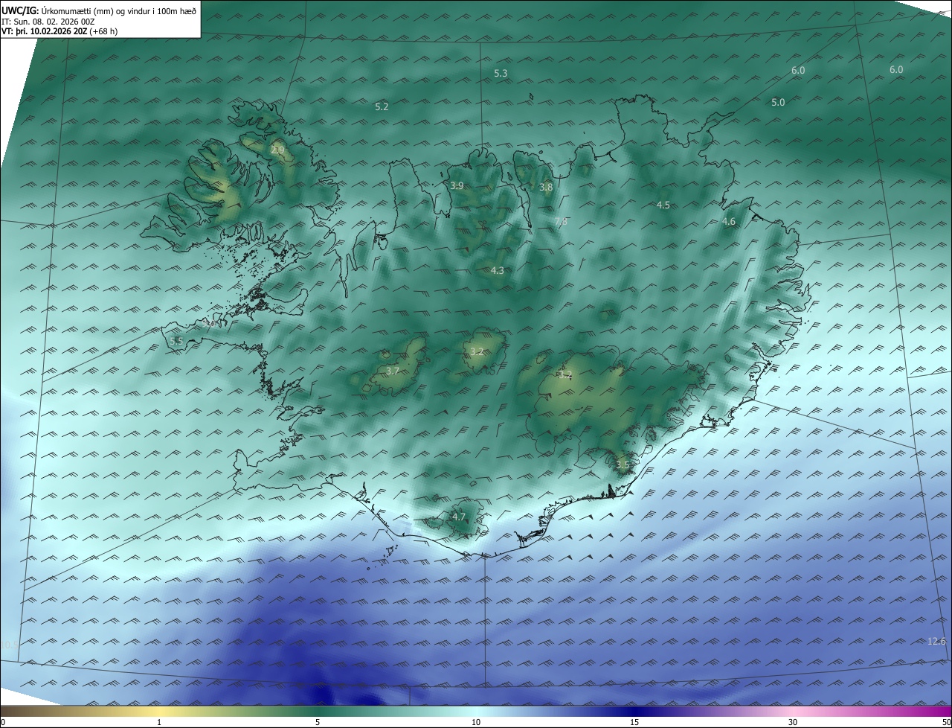952x728 pixels.
Task: Click the 4.7 value near the south coast
Action: pos(459,517)
